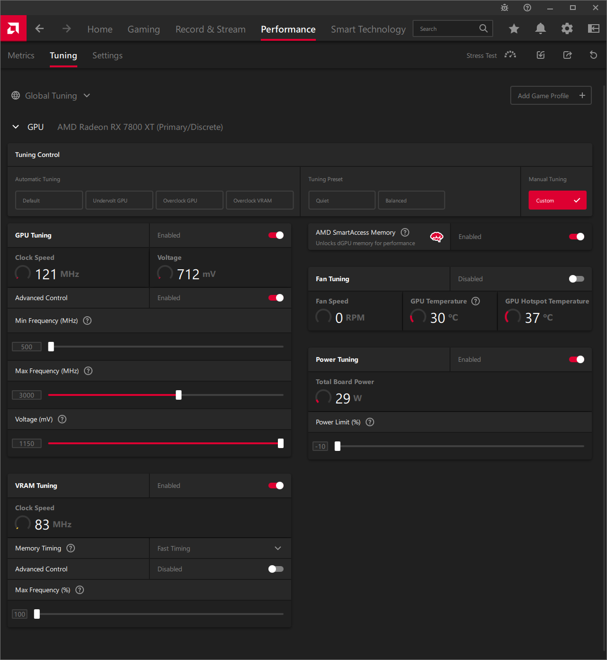
Task: Go forward with the right arrow
Action: [x=66, y=28]
